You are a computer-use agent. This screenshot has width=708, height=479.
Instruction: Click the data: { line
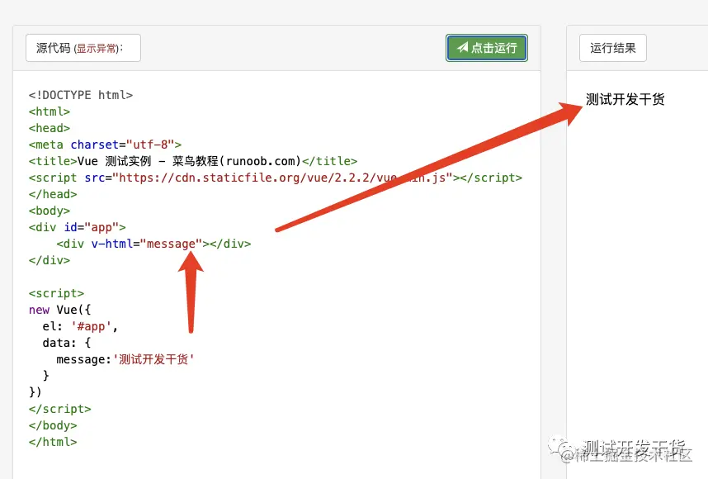pyautogui.click(x=67, y=343)
